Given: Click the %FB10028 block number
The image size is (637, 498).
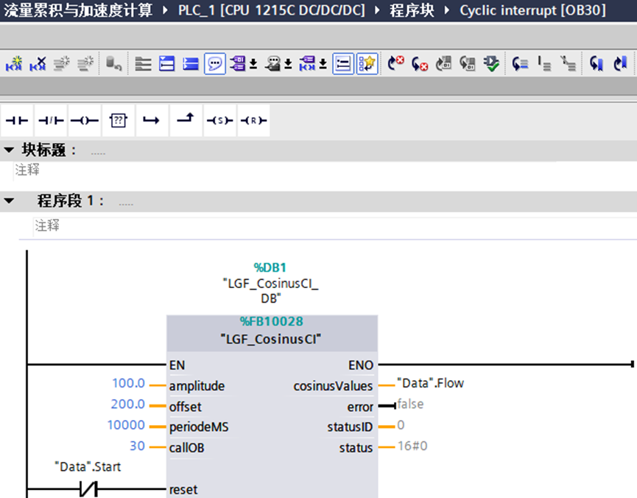Looking at the screenshot, I should pos(272,322).
